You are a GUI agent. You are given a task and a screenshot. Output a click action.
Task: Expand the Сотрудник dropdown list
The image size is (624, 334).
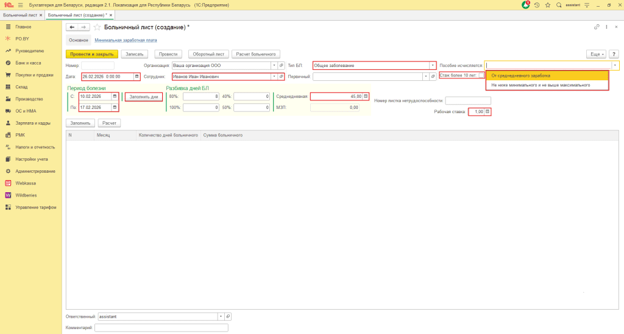click(x=274, y=77)
